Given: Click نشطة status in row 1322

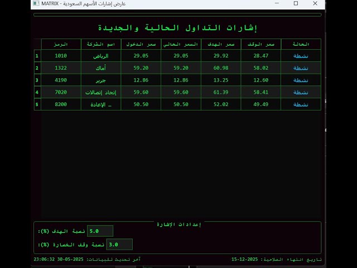Looking at the screenshot, I should pyautogui.click(x=301, y=68).
